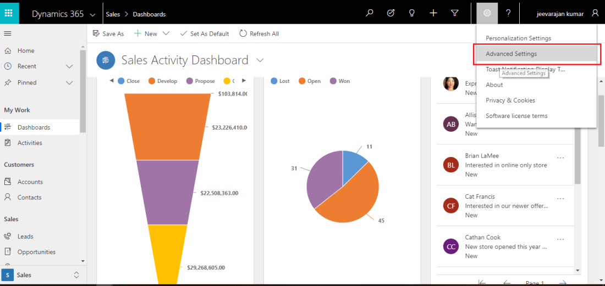Click the Save As button

(x=108, y=33)
